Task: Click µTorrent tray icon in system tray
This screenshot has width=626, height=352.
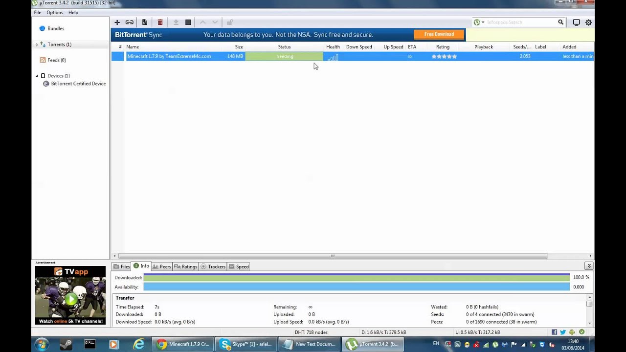Action: point(496,345)
